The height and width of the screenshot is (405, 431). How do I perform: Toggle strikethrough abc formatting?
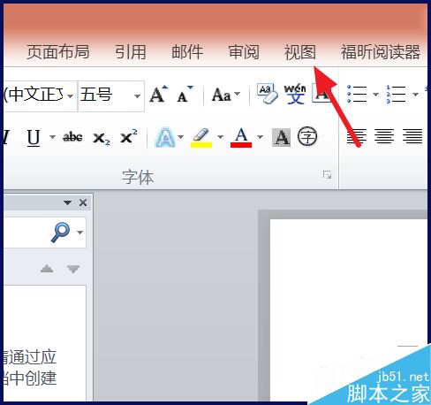pos(72,137)
